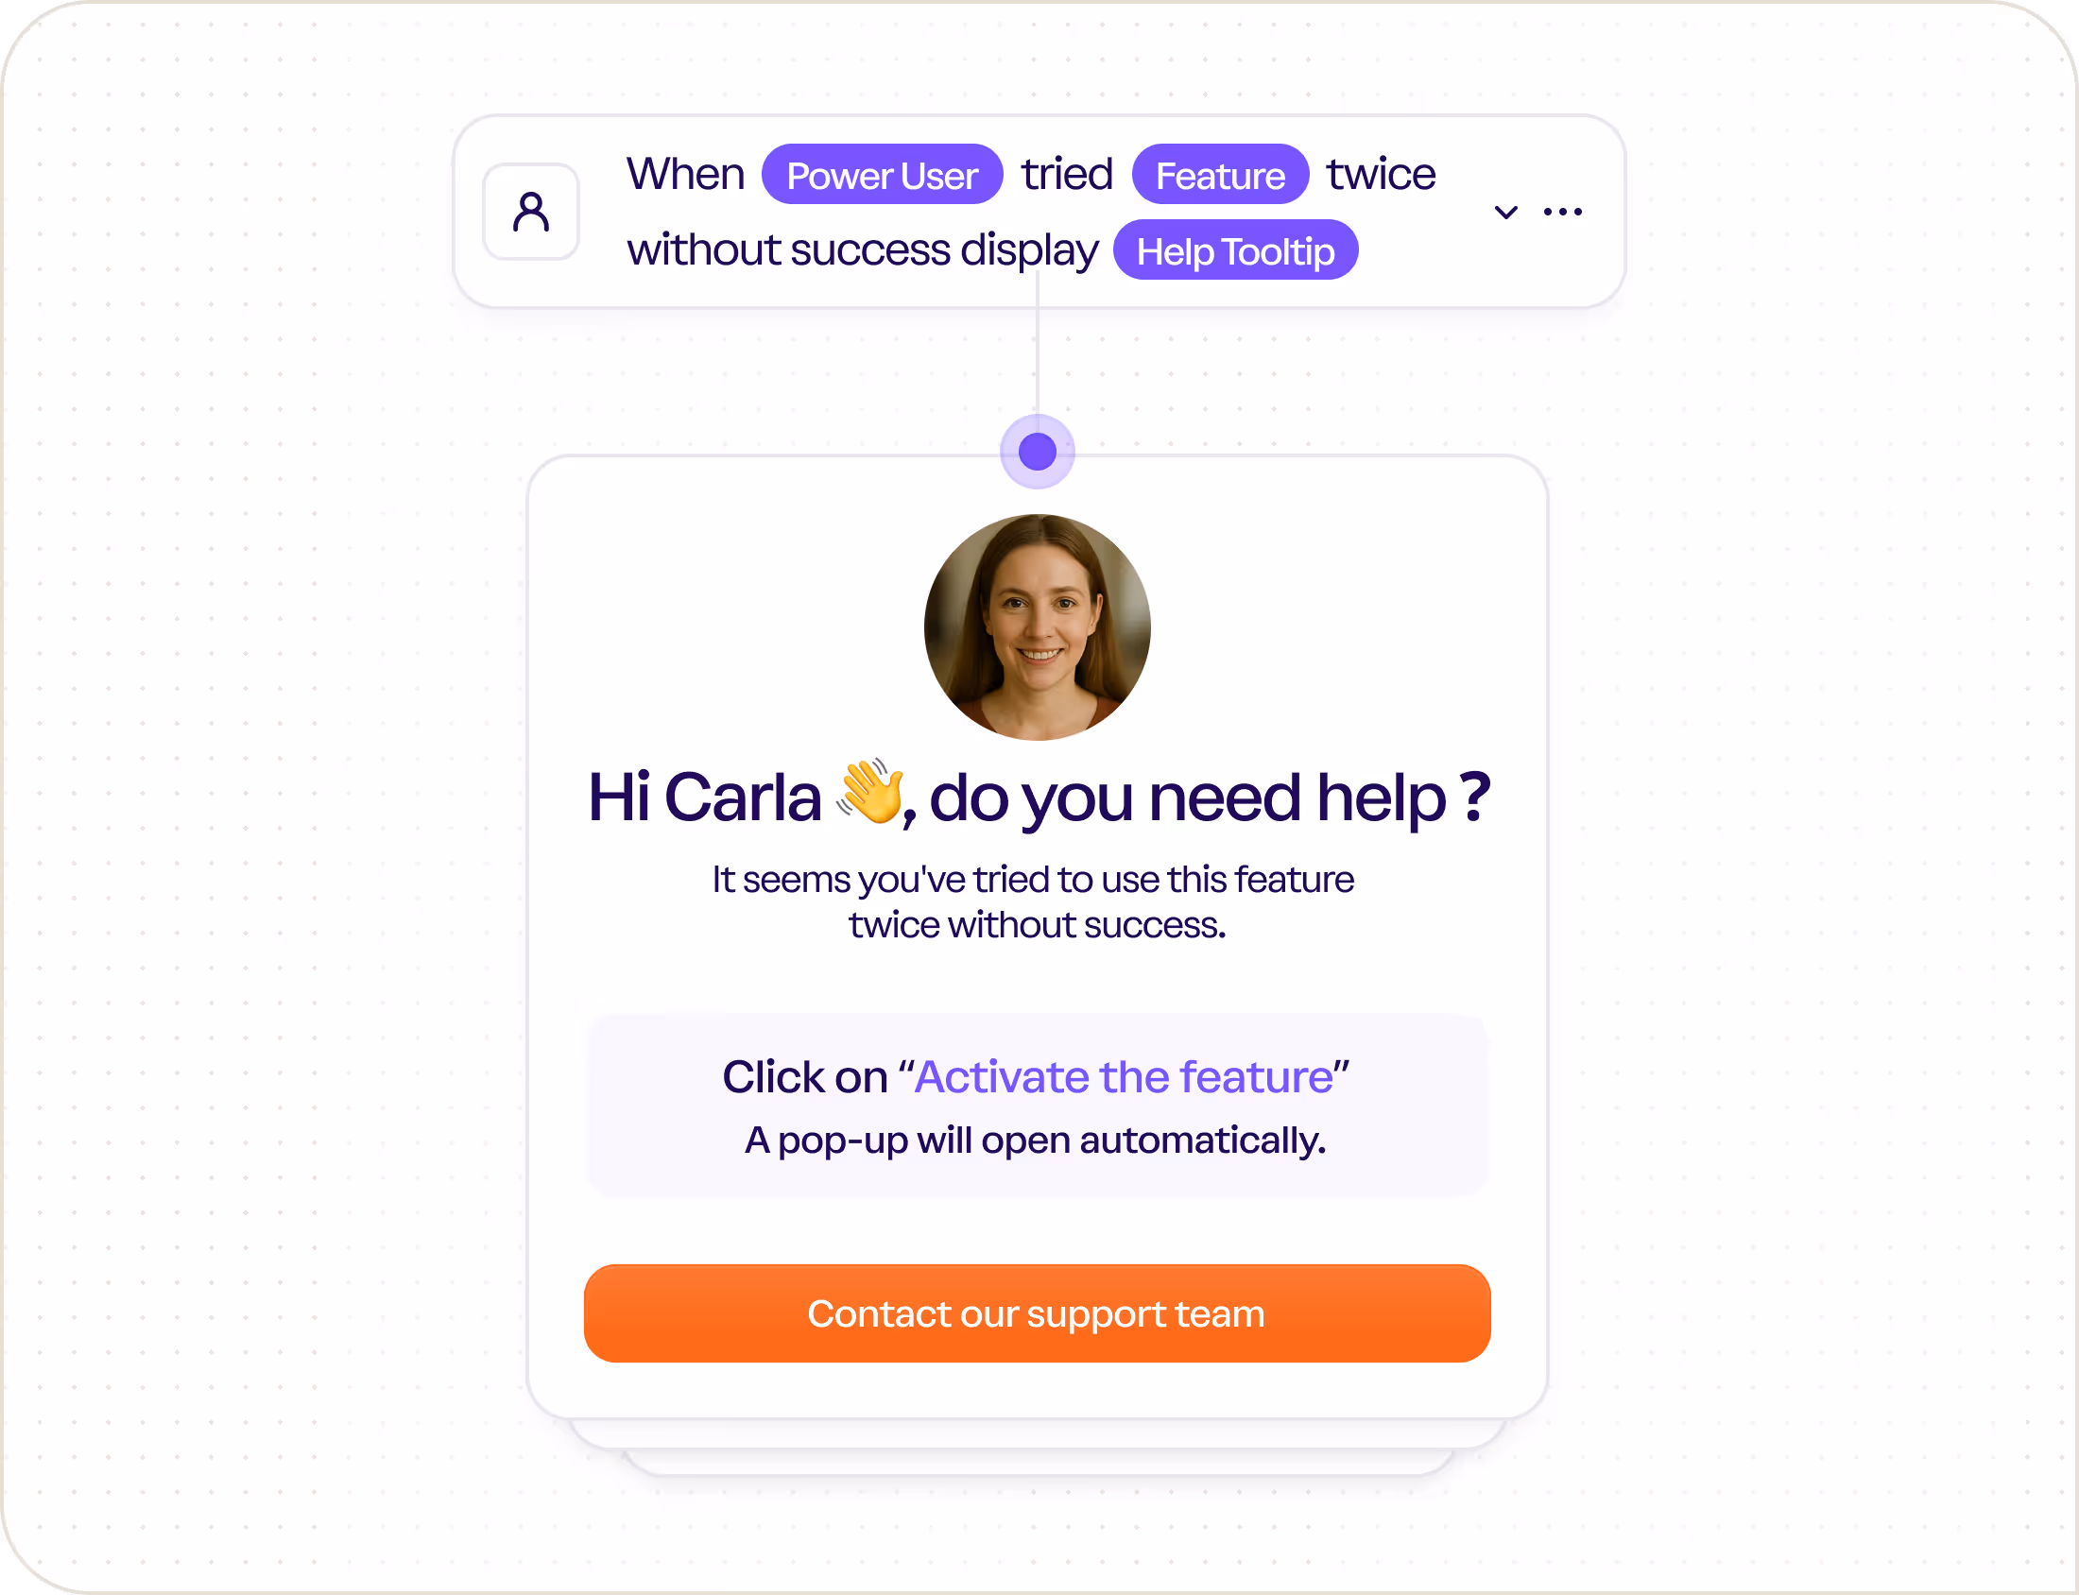Click the waving hand emoji in the heading
2079x1595 pixels.
[868, 791]
